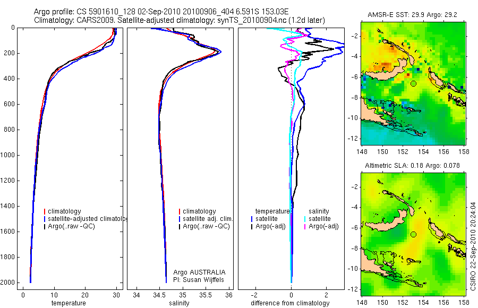This screenshot has width=478, height=308.
Task: Click the -12 latitude tick on SST map
Action: (x=354, y=139)
